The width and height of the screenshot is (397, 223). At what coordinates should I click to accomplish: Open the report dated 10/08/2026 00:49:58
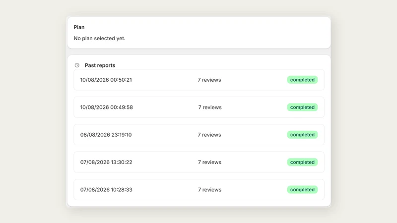coord(199,107)
